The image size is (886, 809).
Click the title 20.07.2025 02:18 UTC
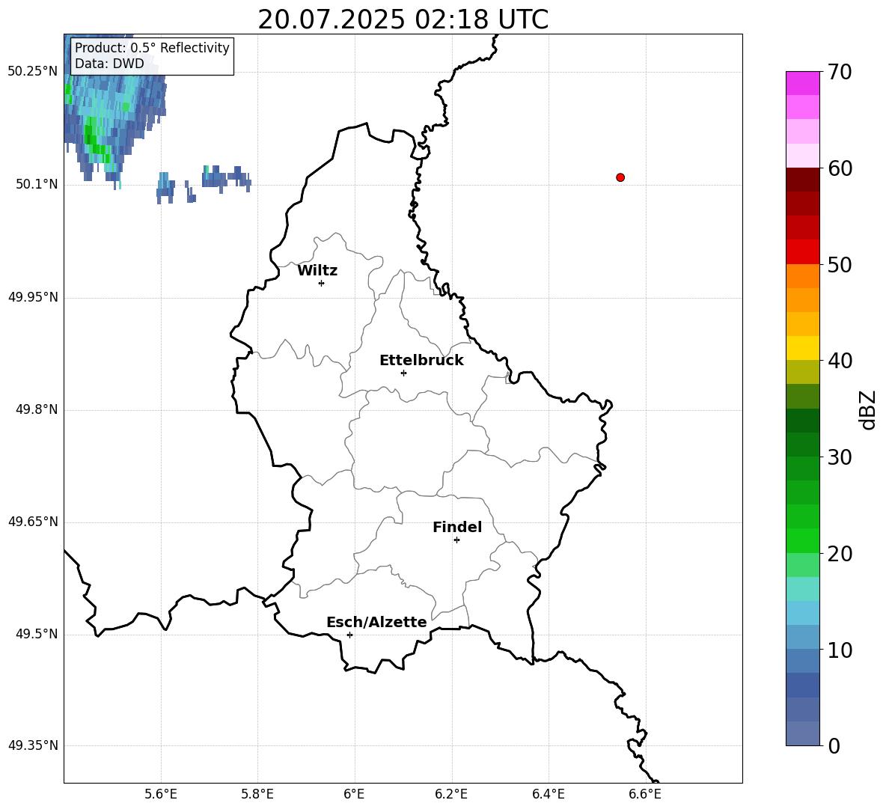tap(403, 19)
